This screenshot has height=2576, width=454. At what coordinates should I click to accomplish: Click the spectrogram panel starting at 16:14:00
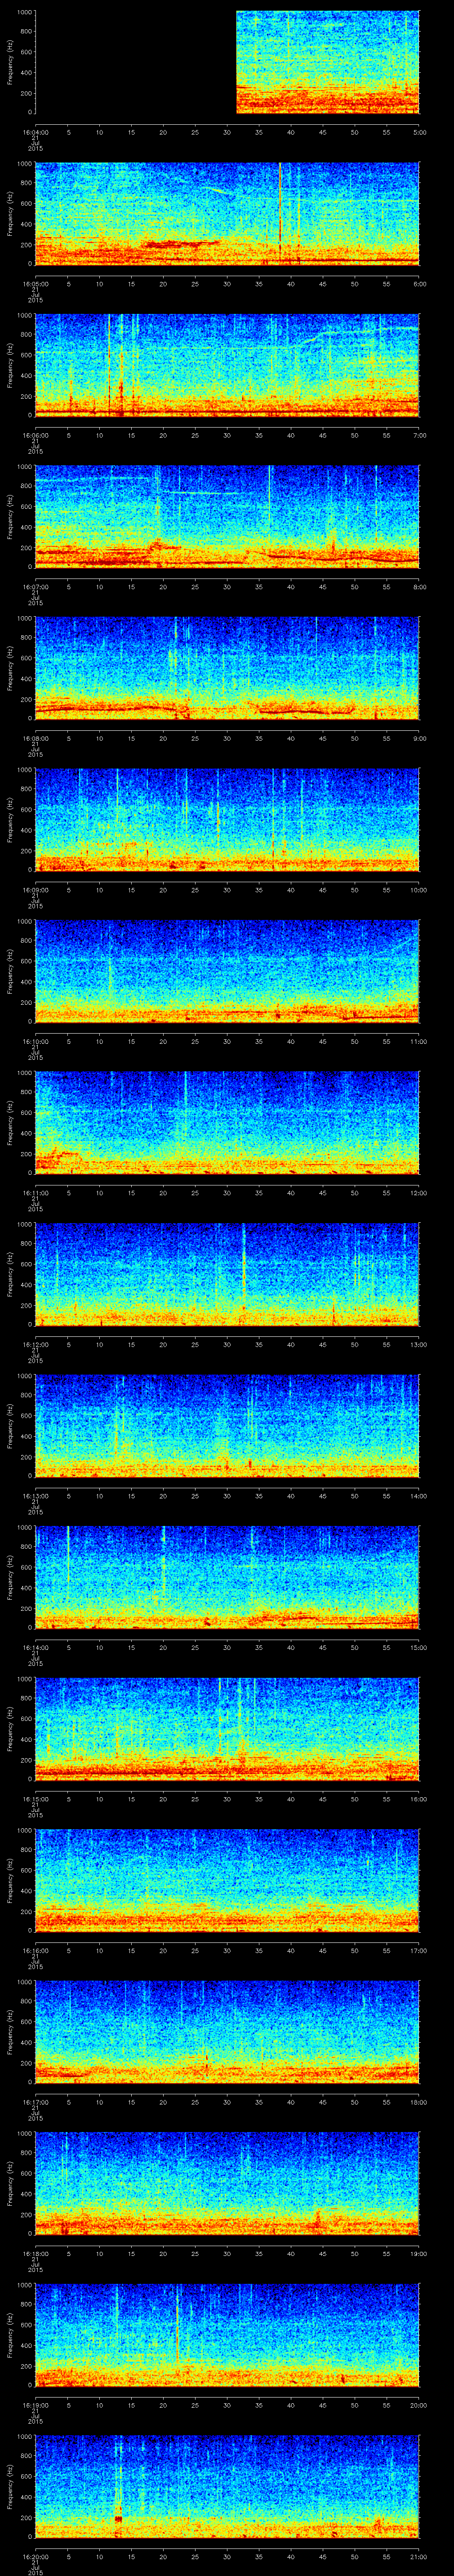pyautogui.click(x=227, y=1577)
